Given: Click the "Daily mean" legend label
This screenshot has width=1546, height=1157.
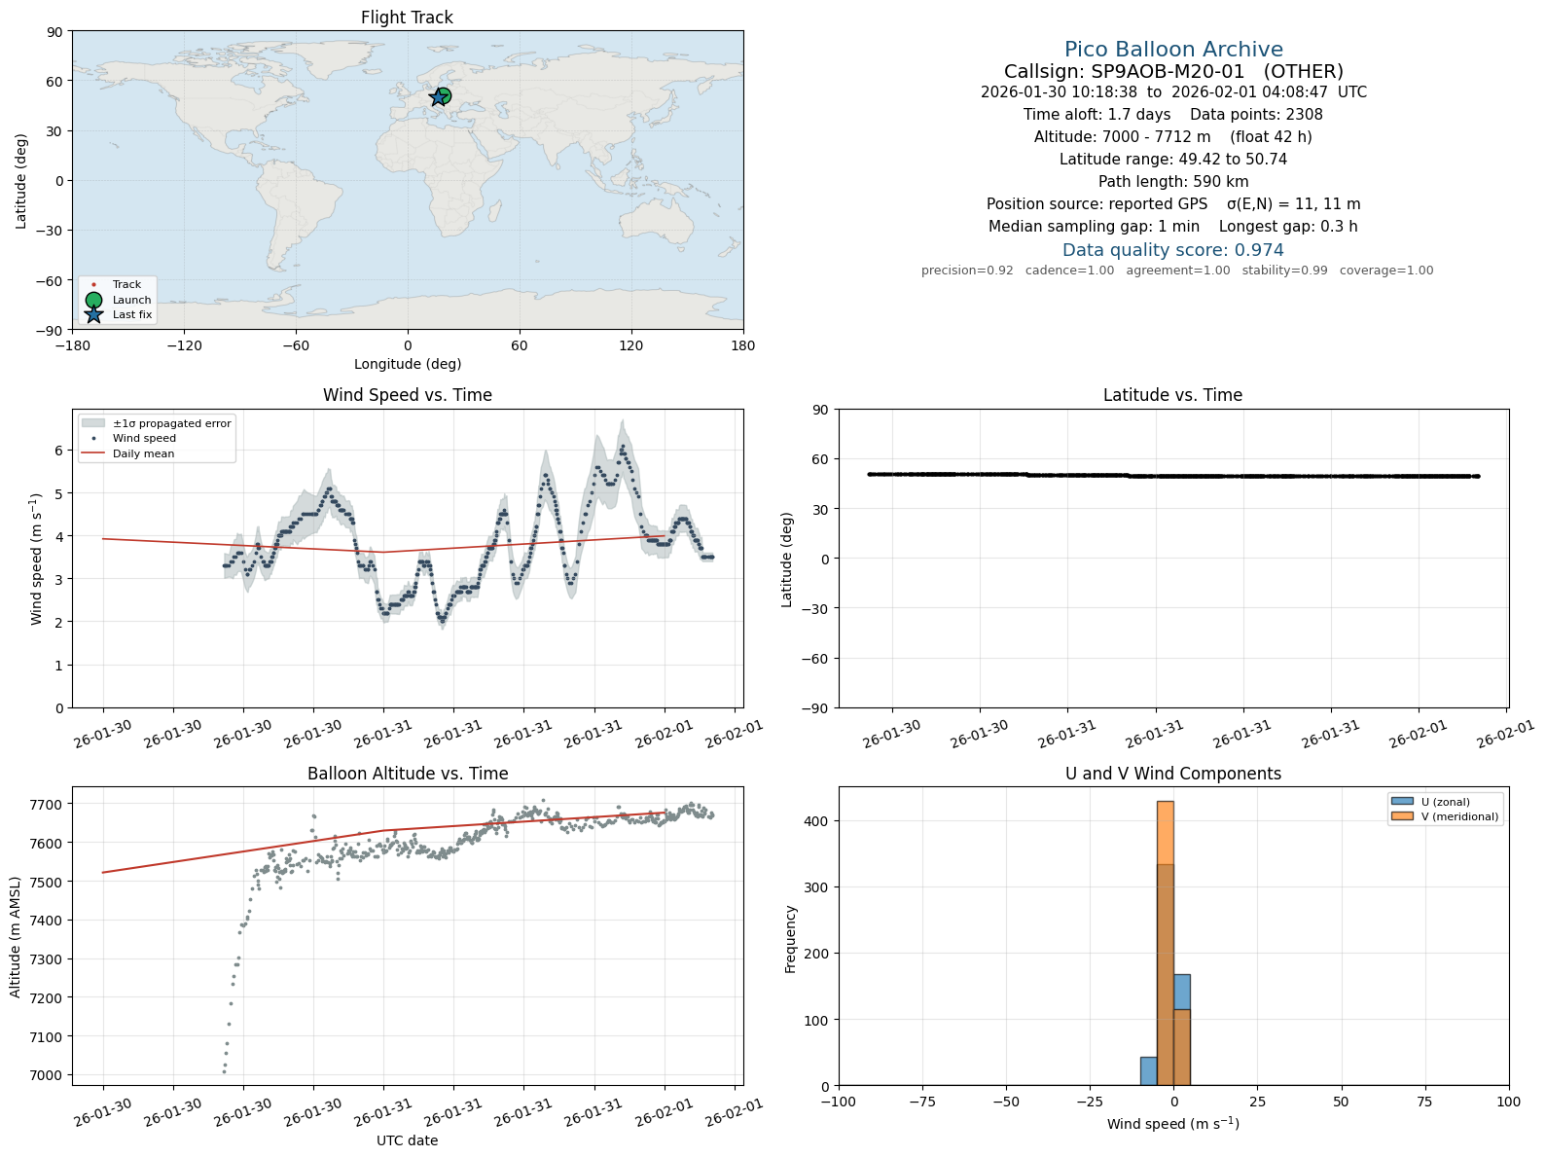Looking at the screenshot, I should coord(144,453).
